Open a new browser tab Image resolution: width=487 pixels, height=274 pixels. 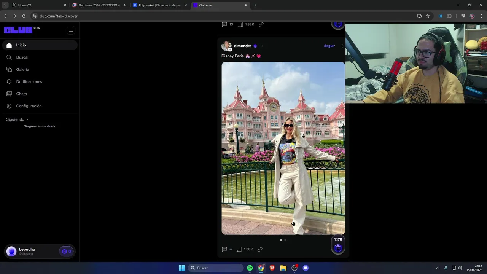pyautogui.click(x=255, y=5)
